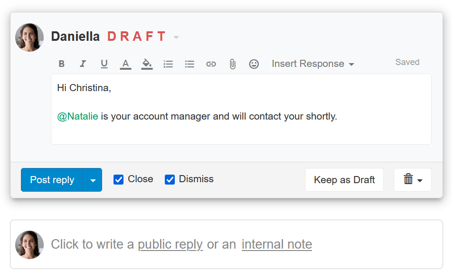Toggle bold formatting in the editor
The height and width of the screenshot is (279, 455).
pos(62,64)
